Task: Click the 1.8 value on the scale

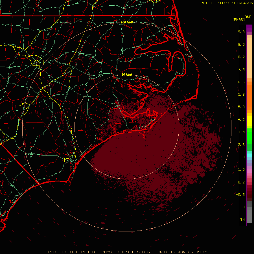Action: pos(241,157)
